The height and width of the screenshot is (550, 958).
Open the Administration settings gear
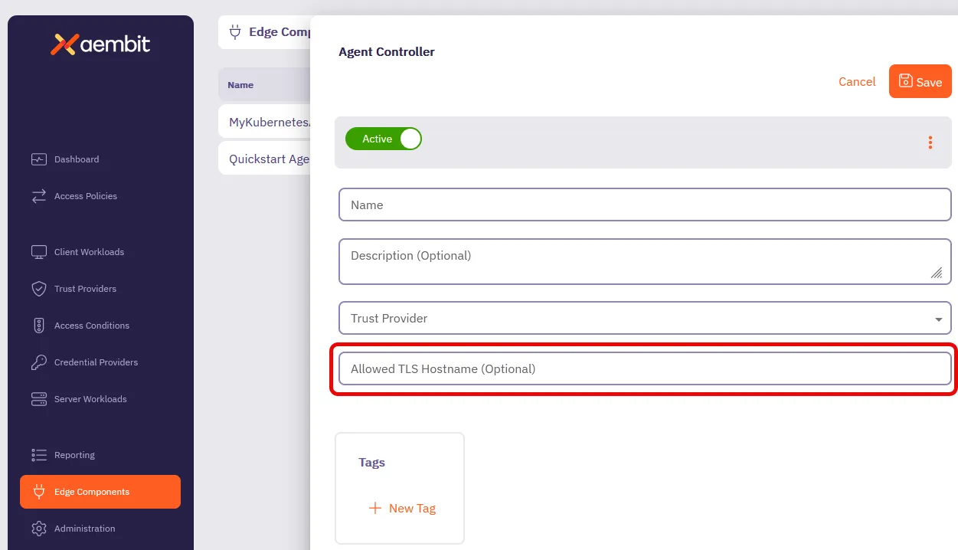pos(84,529)
